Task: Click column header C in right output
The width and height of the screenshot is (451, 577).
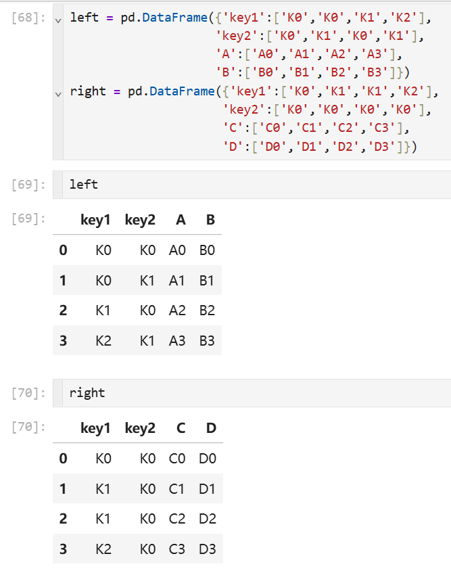Action: [x=181, y=428]
